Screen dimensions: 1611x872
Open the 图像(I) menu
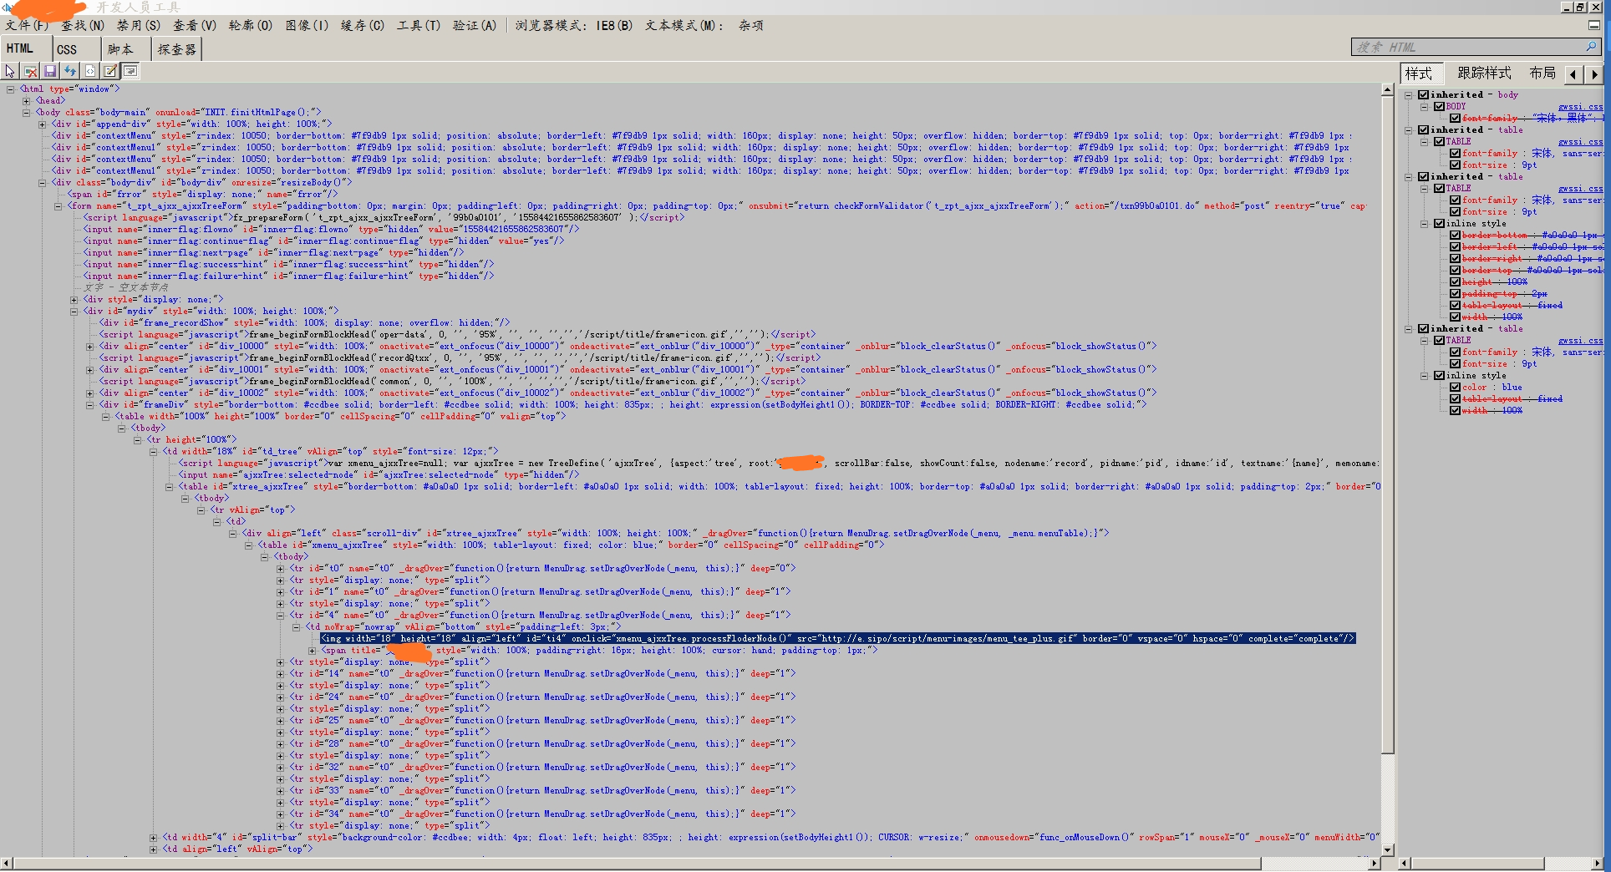[x=307, y=26]
